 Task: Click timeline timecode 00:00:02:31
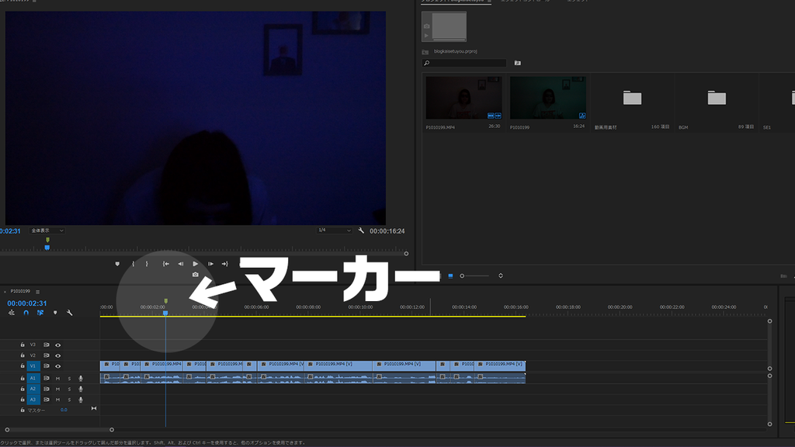[x=27, y=303]
